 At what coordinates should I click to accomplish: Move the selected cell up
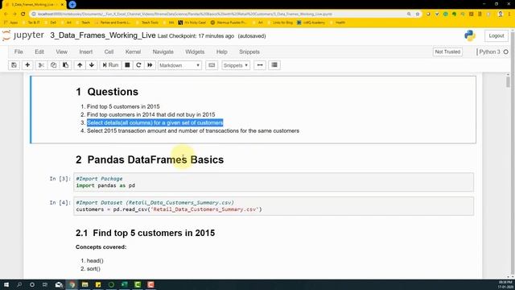[80, 65]
